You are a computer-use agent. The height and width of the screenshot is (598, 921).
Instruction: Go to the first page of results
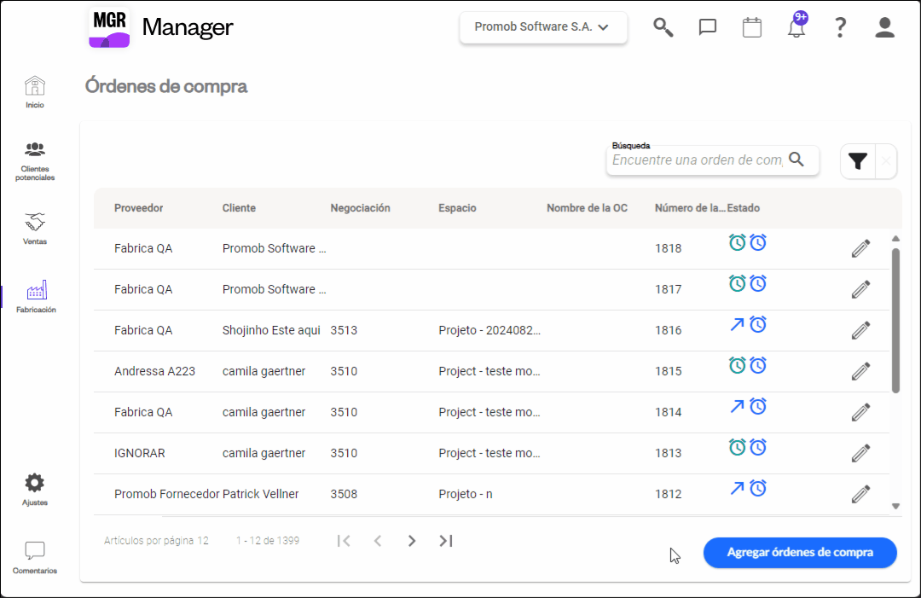click(x=344, y=541)
